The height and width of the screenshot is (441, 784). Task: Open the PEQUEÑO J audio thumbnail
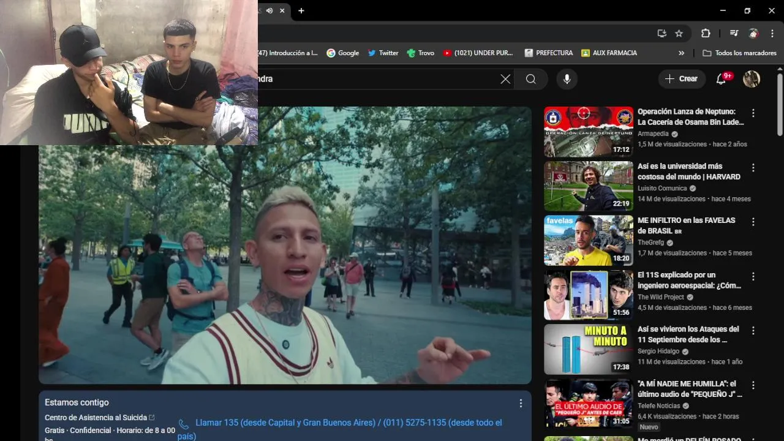pos(589,403)
